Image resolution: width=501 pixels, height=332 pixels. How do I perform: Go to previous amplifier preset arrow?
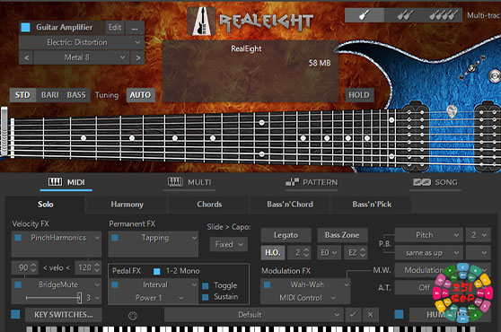(x=27, y=57)
